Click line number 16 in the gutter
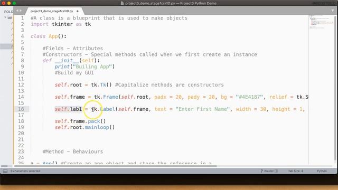Image resolution: width=338 pixels, height=190 pixels. point(21,109)
